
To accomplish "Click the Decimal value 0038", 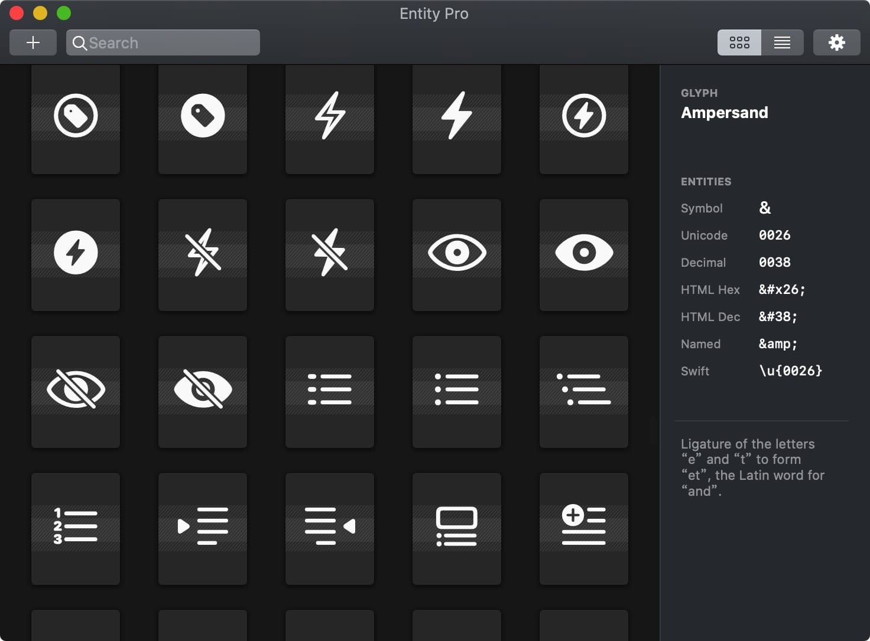I will click(x=775, y=262).
